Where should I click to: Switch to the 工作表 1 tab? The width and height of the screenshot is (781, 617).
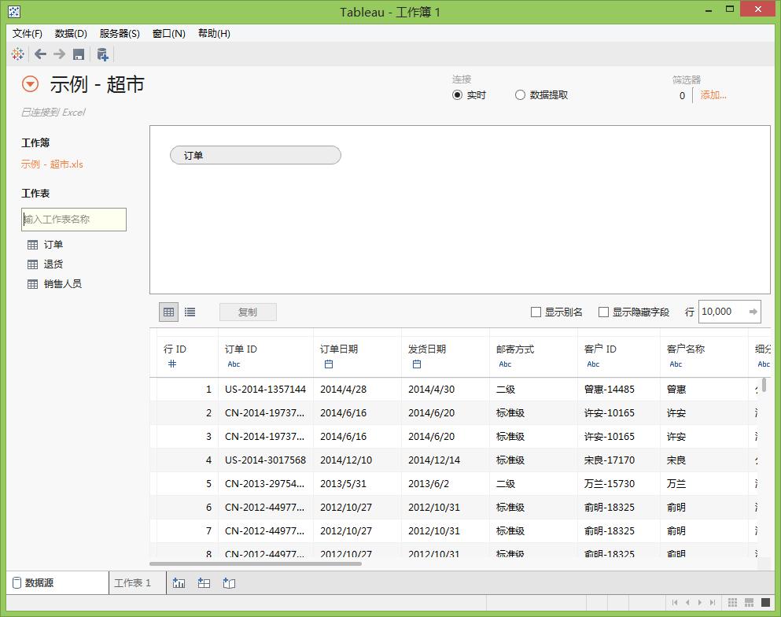[x=138, y=583]
